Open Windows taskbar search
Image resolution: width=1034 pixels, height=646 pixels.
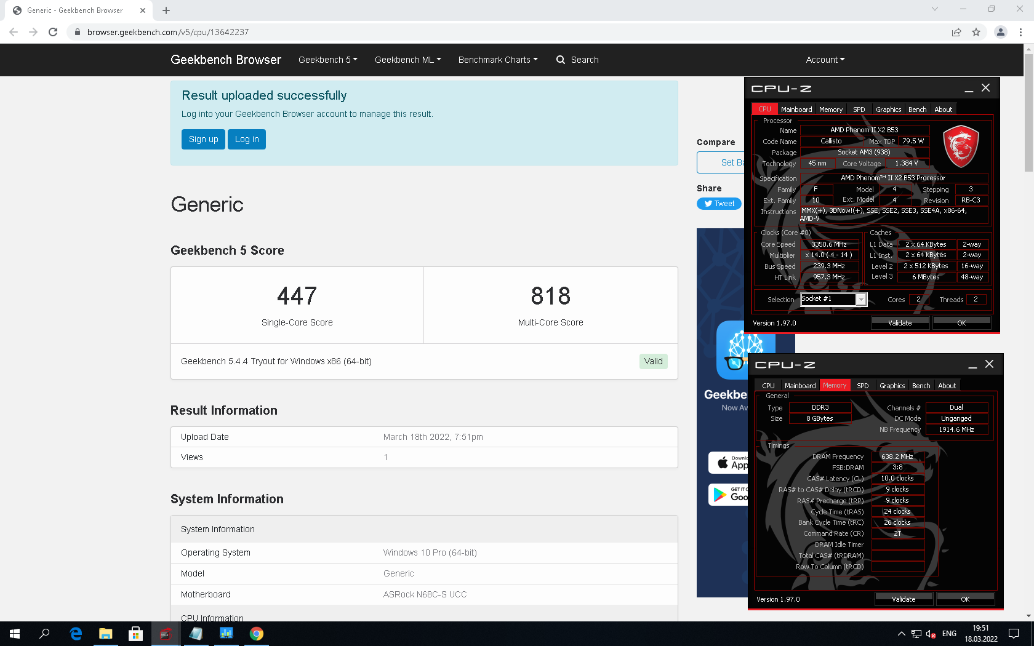point(44,634)
